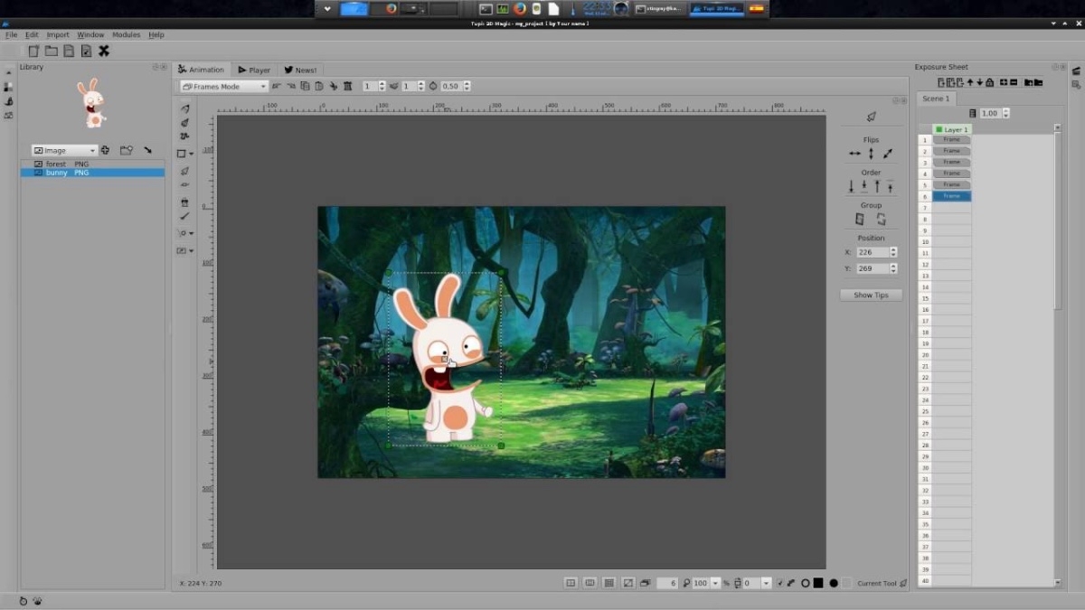Click the Ungroup objects icon
1085x610 pixels.
coord(881,219)
